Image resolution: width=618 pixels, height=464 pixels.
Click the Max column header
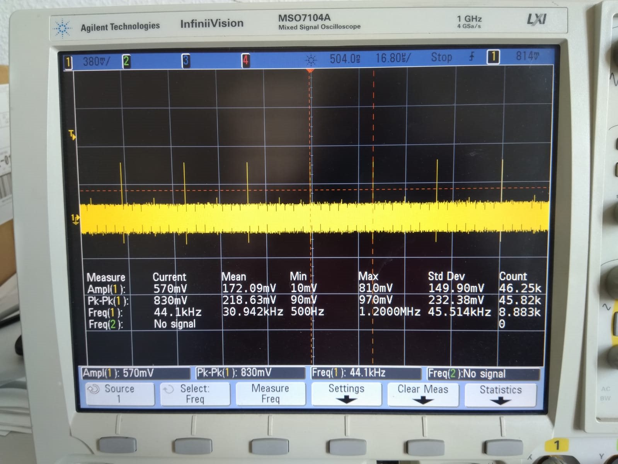tap(368, 276)
